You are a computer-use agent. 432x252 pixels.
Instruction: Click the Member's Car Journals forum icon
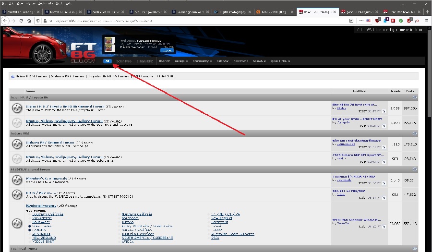click(17, 180)
